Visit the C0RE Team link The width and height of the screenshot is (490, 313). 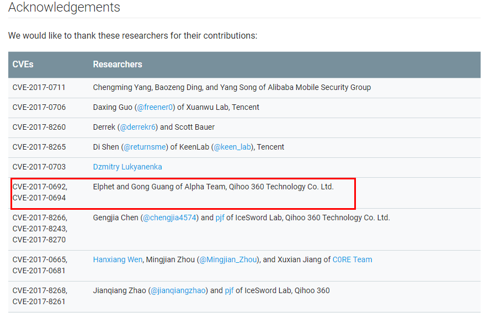click(x=352, y=259)
